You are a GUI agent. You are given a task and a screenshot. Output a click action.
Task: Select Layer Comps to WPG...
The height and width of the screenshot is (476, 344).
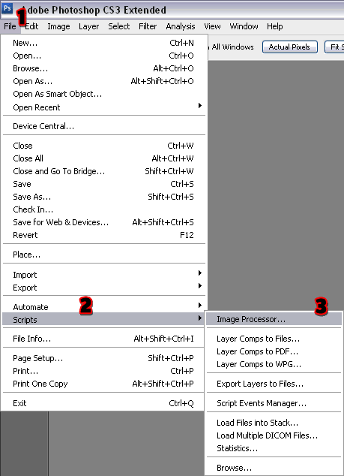(274, 364)
